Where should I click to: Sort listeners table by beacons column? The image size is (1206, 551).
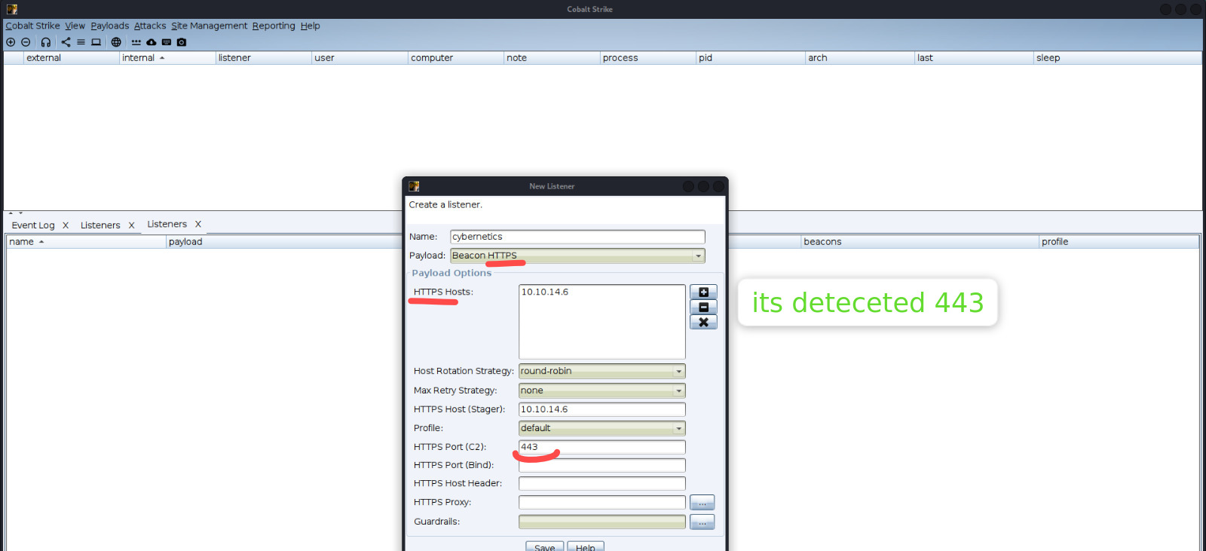pos(920,242)
